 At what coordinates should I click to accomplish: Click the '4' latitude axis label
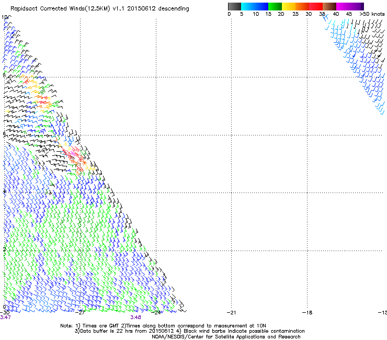pyautogui.click(x=4, y=191)
